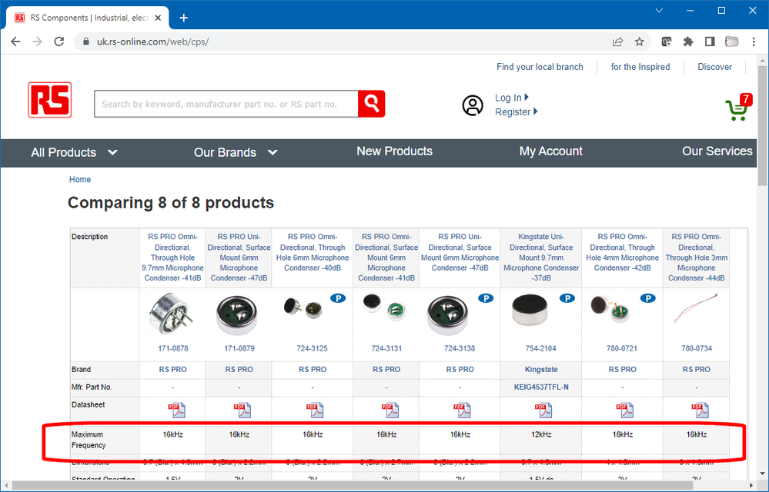
Task: Open datasheet PDF for product 780-0734
Action: pyautogui.click(x=700, y=411)
